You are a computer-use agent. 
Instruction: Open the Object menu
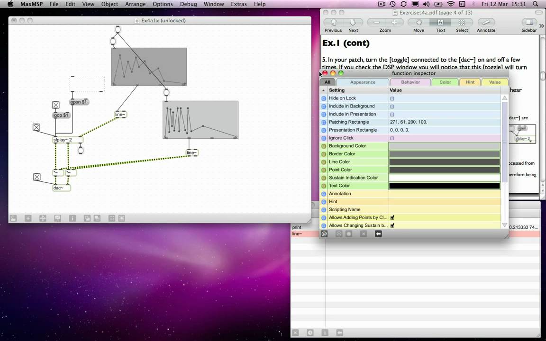(109, 4)
